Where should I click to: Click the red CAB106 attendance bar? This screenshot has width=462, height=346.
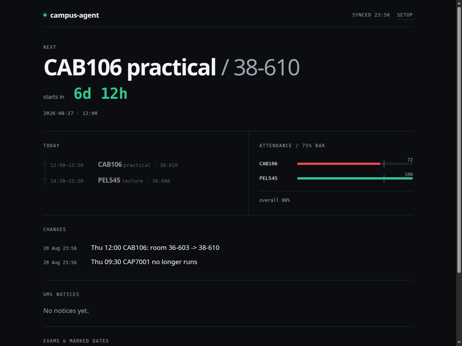coord(339,164)
